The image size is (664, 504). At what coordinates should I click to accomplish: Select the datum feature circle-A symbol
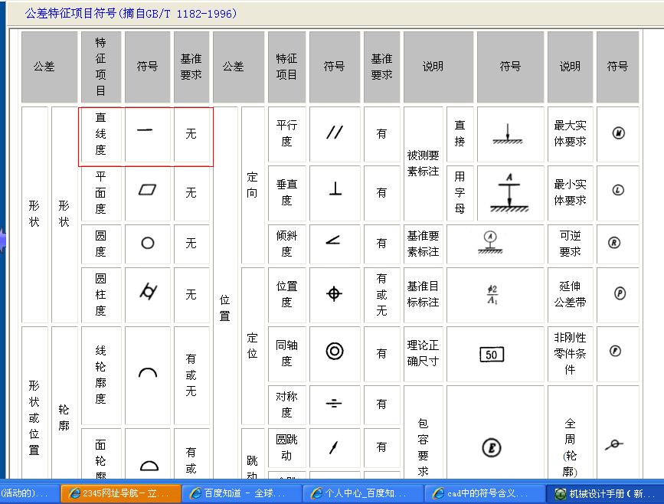[x=490, y=242]
